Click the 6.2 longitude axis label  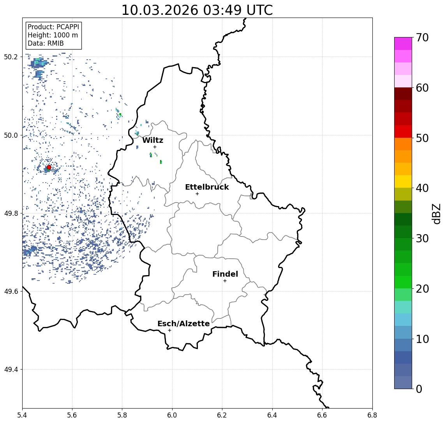(x=222, y=415)
